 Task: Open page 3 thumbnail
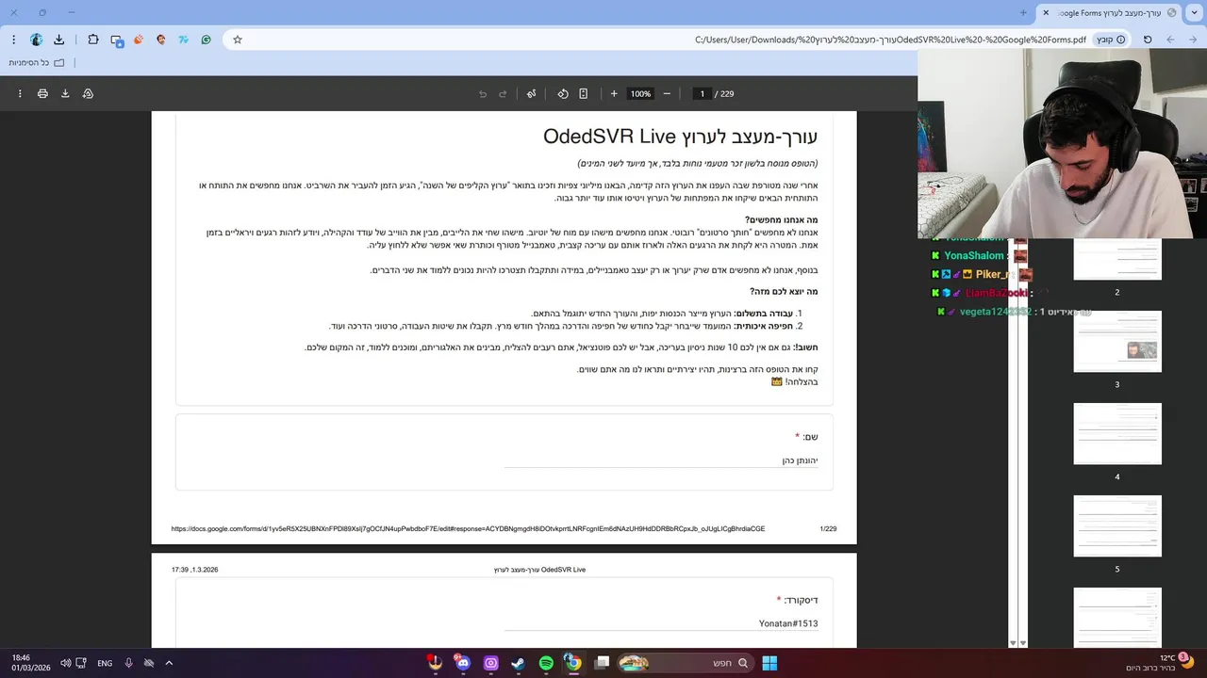pyautogui.click(x=1117, y=341)
